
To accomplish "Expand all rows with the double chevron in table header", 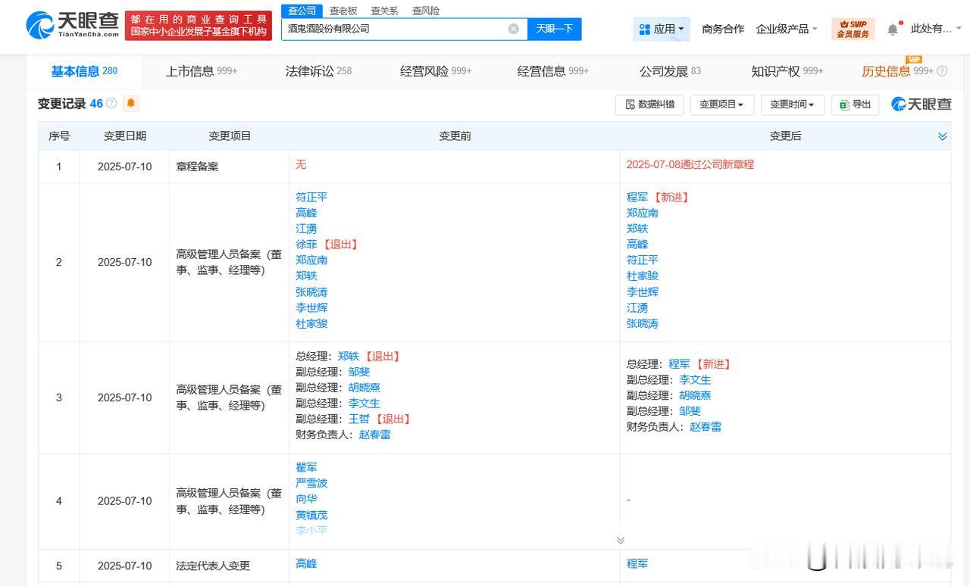I will (x=943, y=136).
